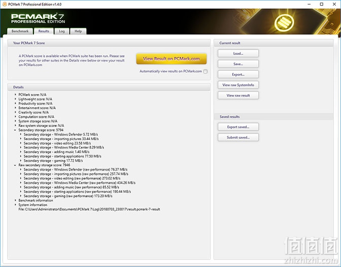Open the Results tab
This screenshot has width=341, height=267.
(44, 31)
